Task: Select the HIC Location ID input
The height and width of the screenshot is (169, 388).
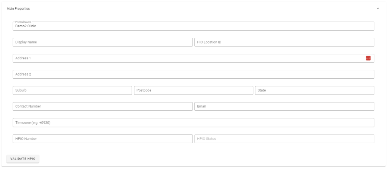Action: tap(284, 42)
